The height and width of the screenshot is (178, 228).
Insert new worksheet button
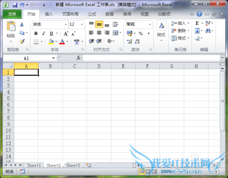point(89,165)
